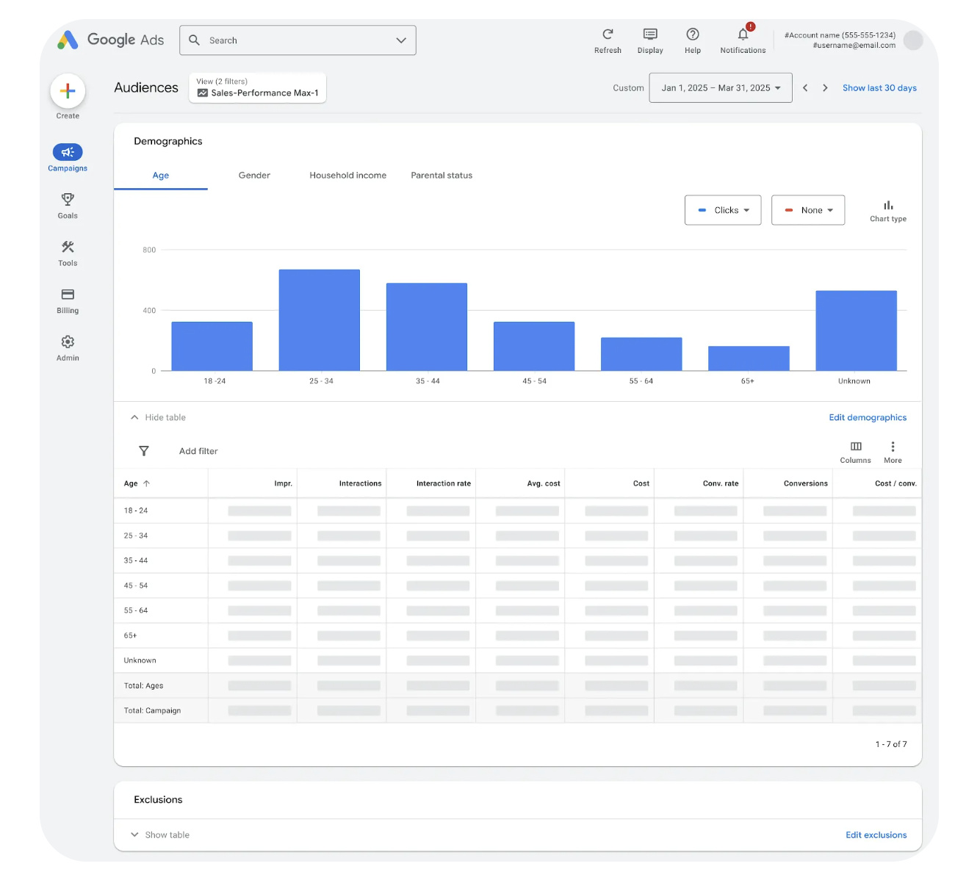The width and height of the screenshot is (980, 880).
Task: Open the Clicks metric dropdown
Action: click(723, 210)
